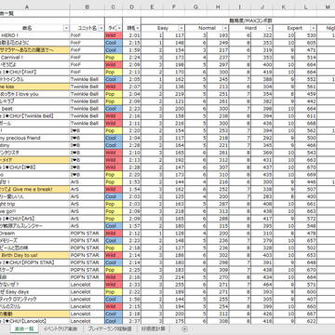Viewport: 335px width, 335px height.
Task: Click the 2:01 duration cell
Action: point(132,35)
